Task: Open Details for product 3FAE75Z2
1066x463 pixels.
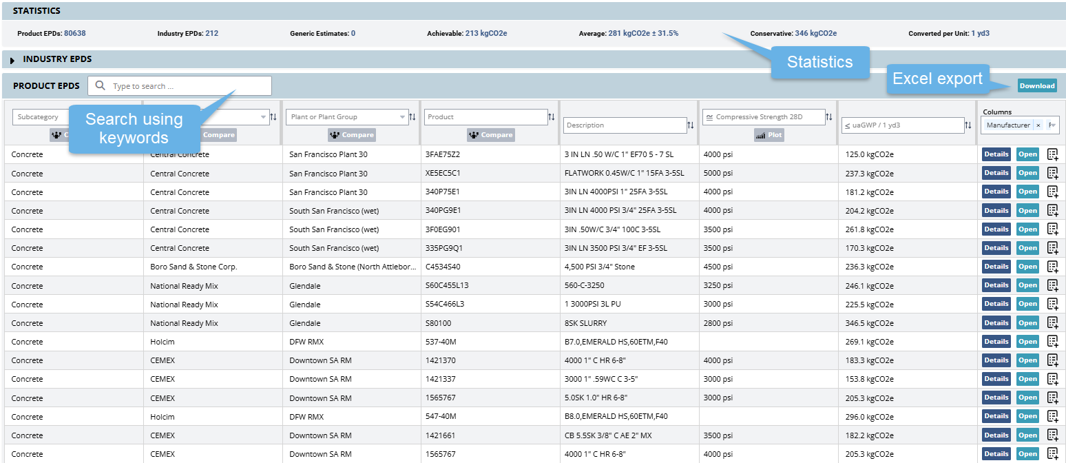Action: pyautogui.click(x=996, y=154)
